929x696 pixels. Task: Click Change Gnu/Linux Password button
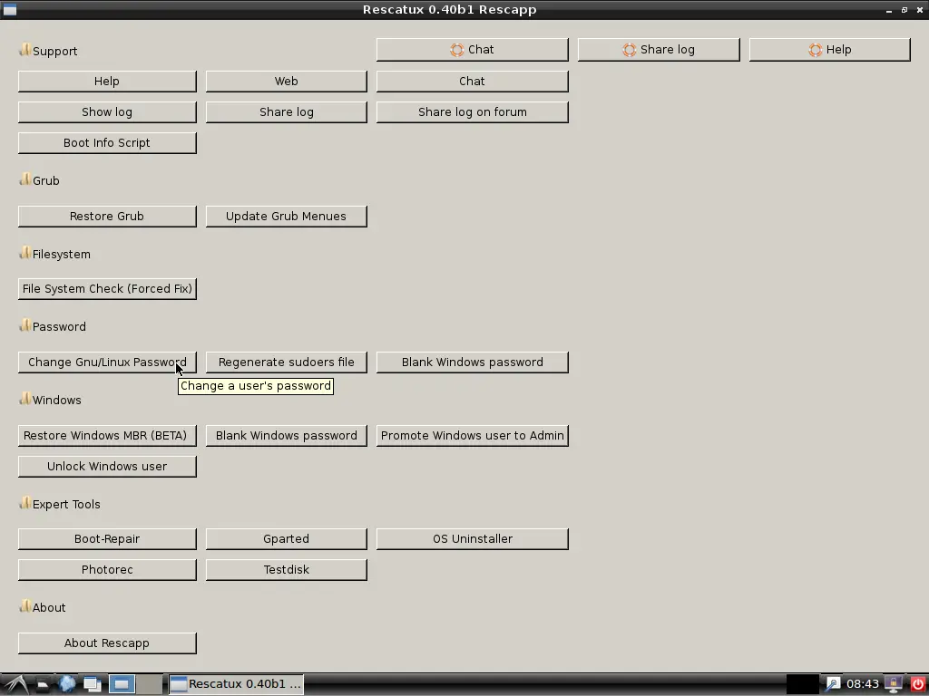pos(107,362)
